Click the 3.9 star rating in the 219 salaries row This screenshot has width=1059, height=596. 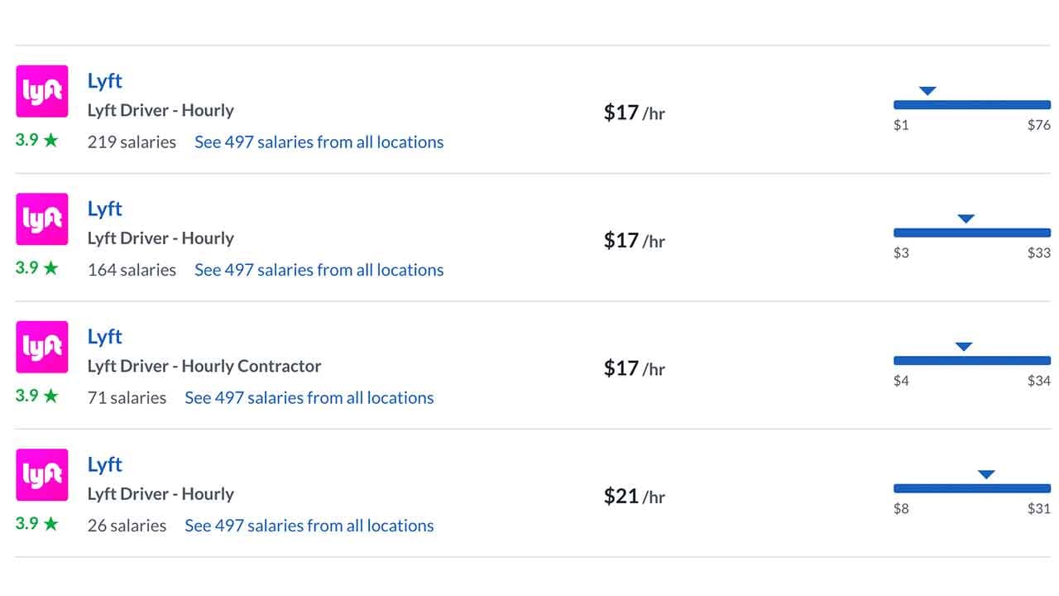pyautogui.click(x=37, y=140)
